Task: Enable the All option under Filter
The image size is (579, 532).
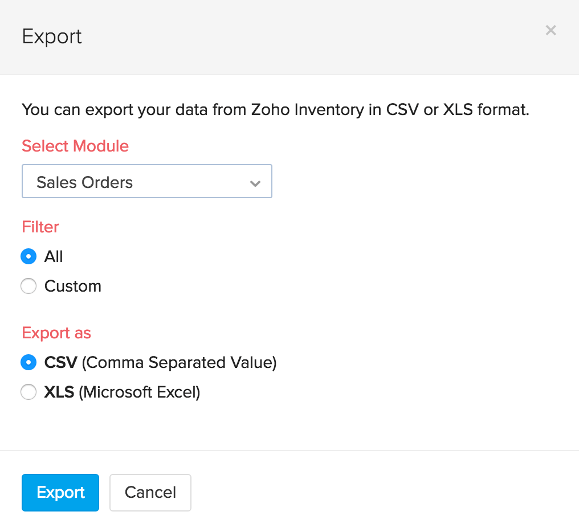Action: pyautogui.click(x=28, y=256)
